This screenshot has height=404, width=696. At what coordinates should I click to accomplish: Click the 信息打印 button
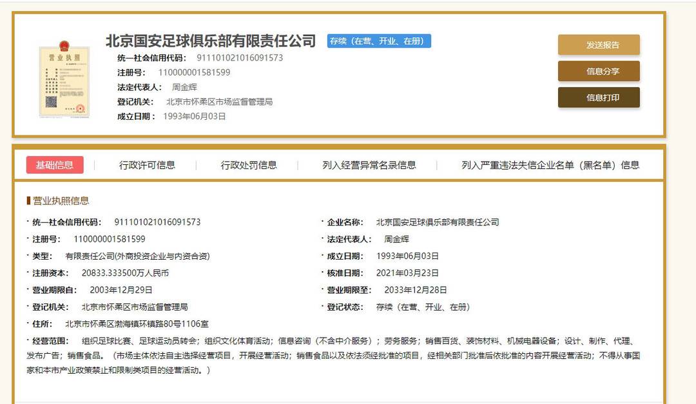point(599,97)
